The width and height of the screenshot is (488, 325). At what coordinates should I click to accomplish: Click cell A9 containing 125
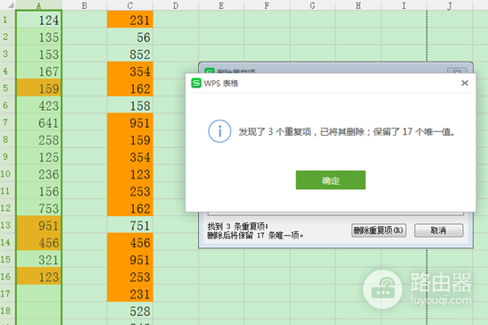39,157
